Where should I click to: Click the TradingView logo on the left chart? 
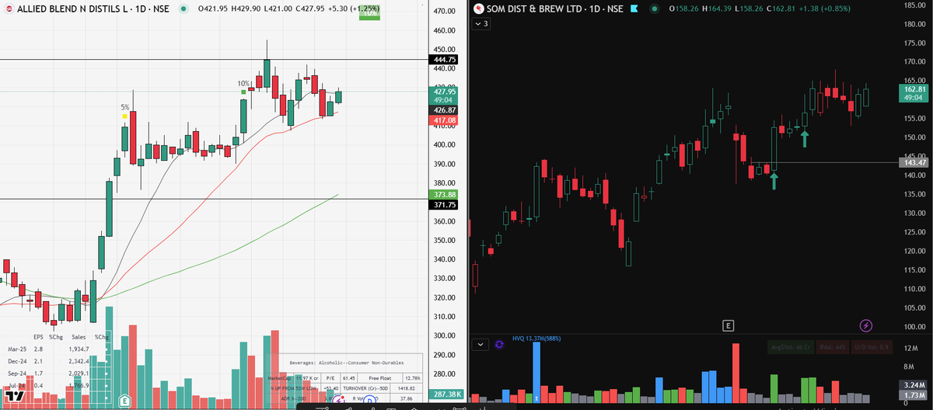[x=15, y=398]
